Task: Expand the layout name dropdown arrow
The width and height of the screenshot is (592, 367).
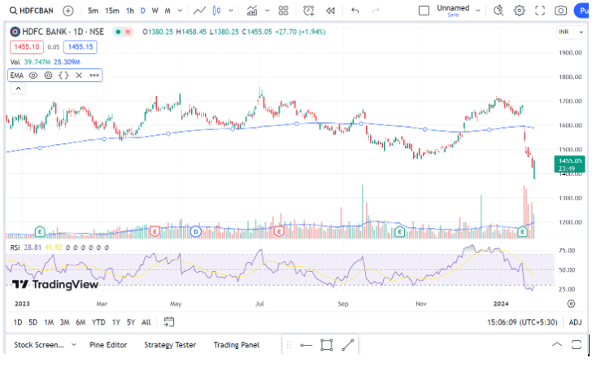Action: point(478,11)
